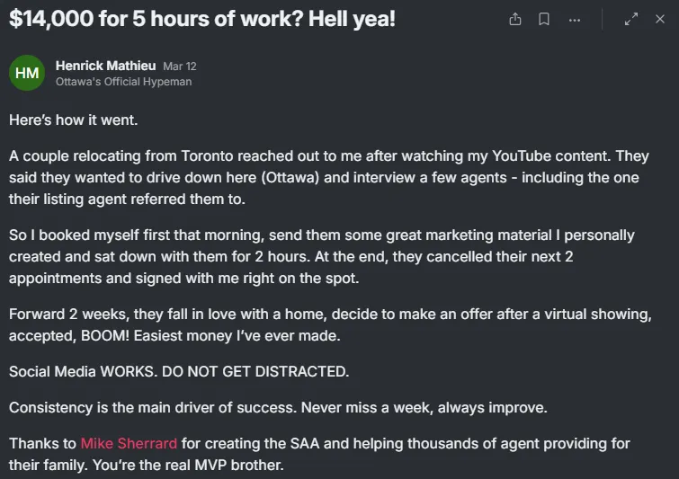The image size is (679, 479).
Task: Follow the Mike Sherrard mention link
Action: point(129,443)
